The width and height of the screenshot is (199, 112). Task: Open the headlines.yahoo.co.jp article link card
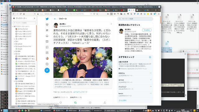pyautogui.click(x=83, y=83)
